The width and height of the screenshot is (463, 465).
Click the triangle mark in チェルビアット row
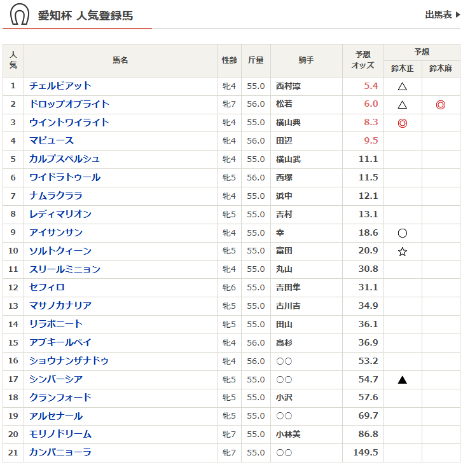click(402, 86)
